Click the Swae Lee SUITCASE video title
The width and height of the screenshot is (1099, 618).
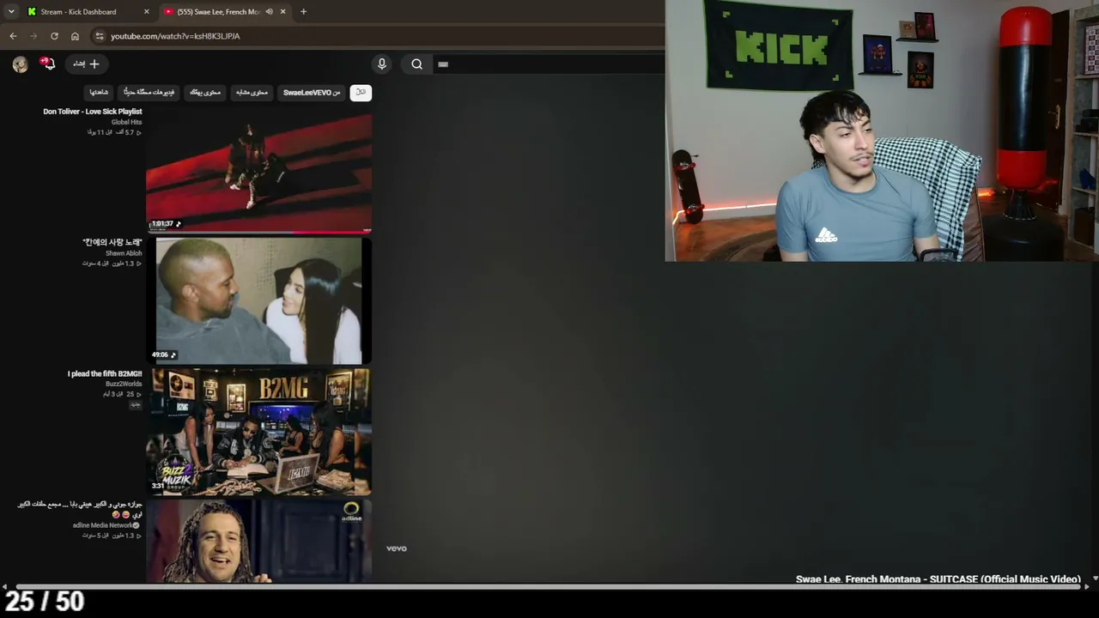tap(938, 579)
